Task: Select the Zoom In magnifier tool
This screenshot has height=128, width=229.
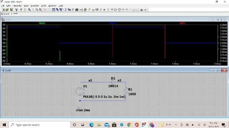Action: tap(30, 10)
